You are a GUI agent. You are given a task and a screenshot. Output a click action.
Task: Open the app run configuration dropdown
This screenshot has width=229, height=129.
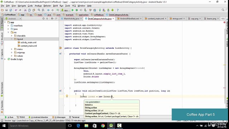(x=66, y=10)
